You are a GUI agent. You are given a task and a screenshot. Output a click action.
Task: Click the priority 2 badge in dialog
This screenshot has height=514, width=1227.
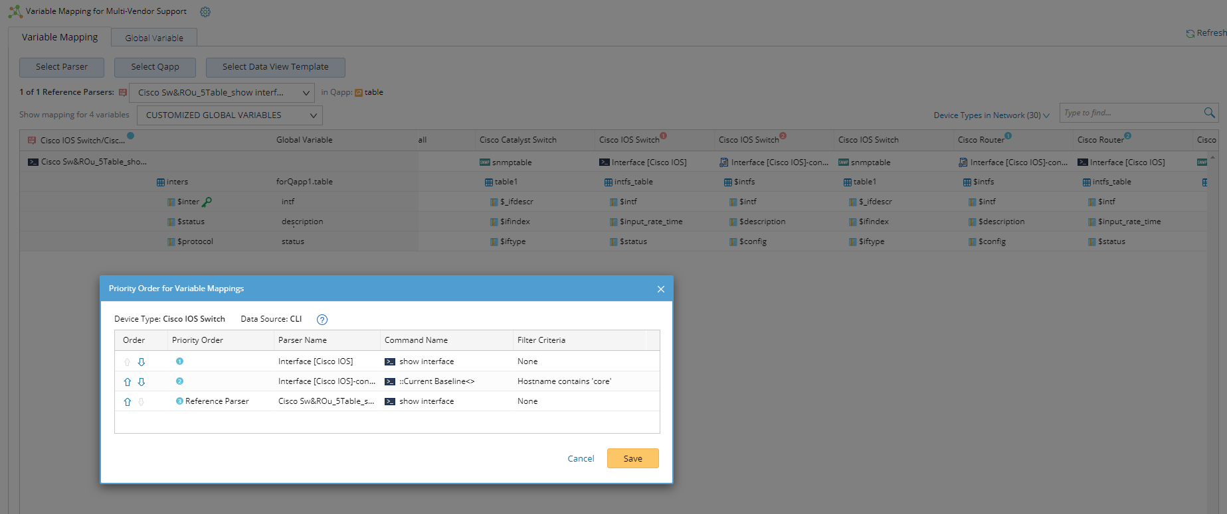tap(179, 381)
